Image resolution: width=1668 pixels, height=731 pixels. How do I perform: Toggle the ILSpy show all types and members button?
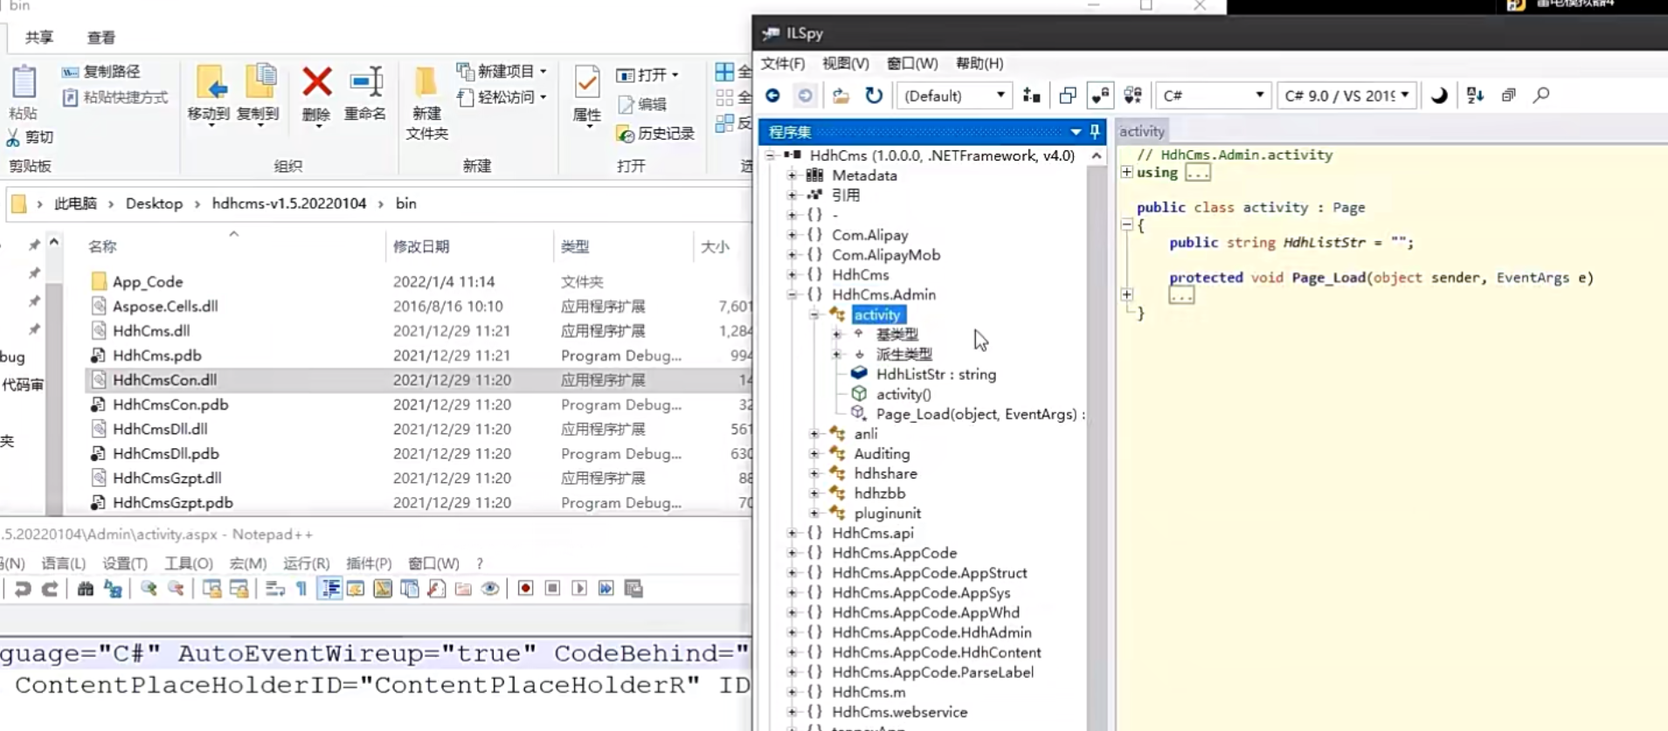click(x=1133, y=95)
